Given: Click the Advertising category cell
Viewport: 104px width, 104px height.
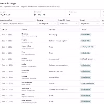Looking at the screenshot, I should 53,35.
